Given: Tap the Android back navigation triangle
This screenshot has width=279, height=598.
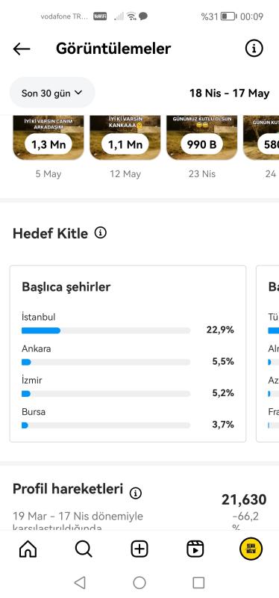Looking at the screenshot, I should 80,582.
